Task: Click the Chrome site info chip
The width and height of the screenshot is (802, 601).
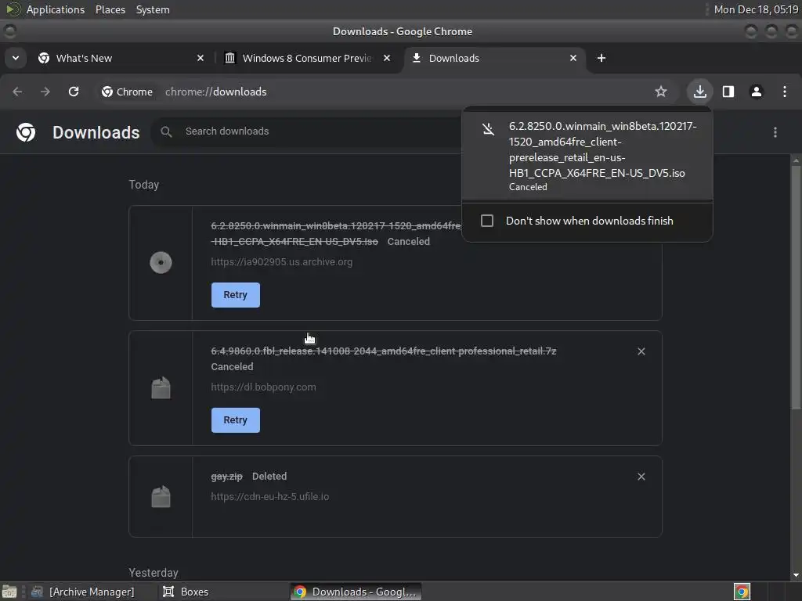Action: click(128, 92)
